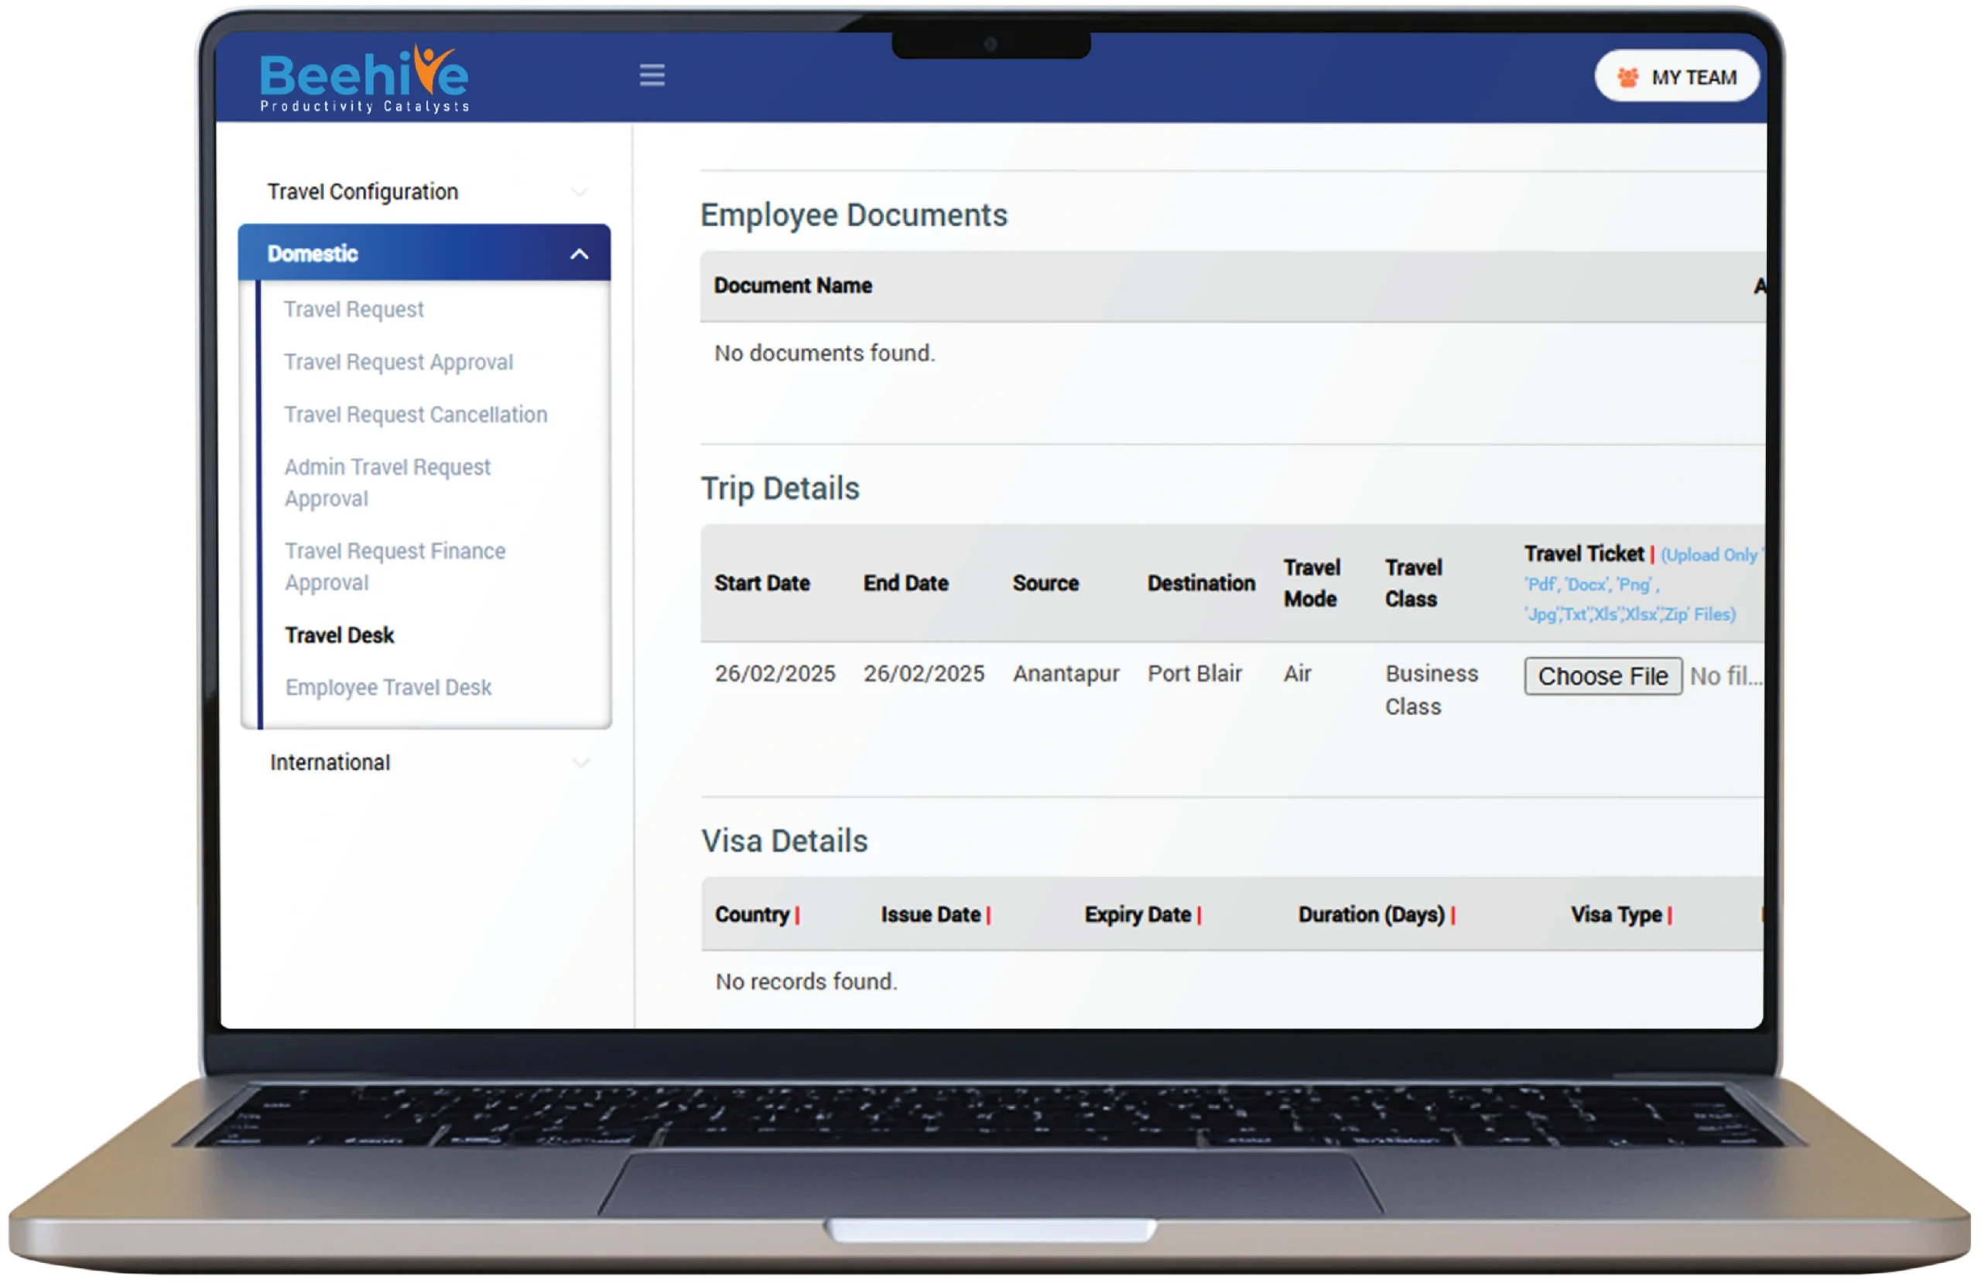The width and height of the screenshot is (1981, 1283).
Task: Click the Travel Configuration menu label
Action: 363,193
